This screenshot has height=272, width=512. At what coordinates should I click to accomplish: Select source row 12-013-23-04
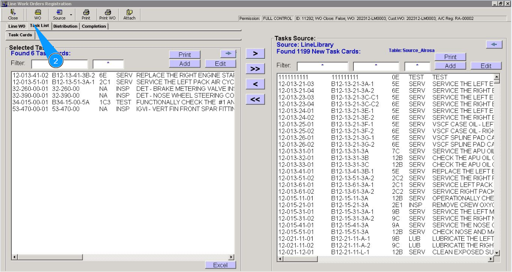386,104
